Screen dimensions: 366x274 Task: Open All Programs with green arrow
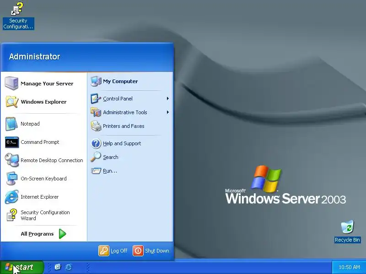click(62, 234)
